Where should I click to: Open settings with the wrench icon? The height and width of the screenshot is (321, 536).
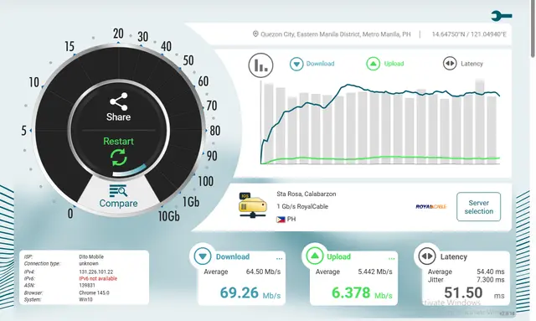[502, 16]
